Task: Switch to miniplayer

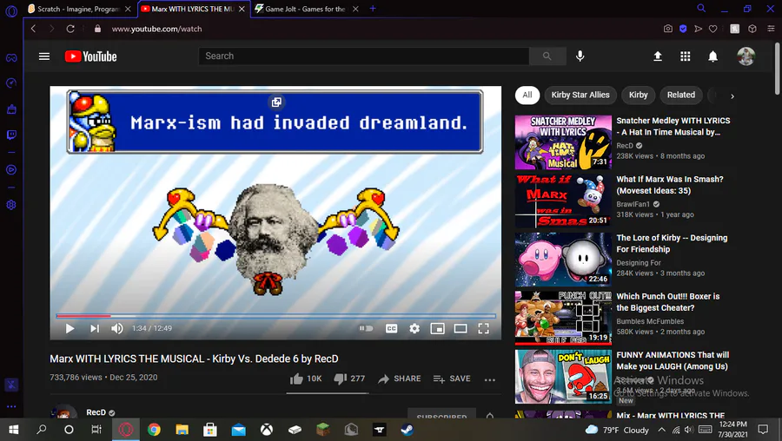Action: 437,328
